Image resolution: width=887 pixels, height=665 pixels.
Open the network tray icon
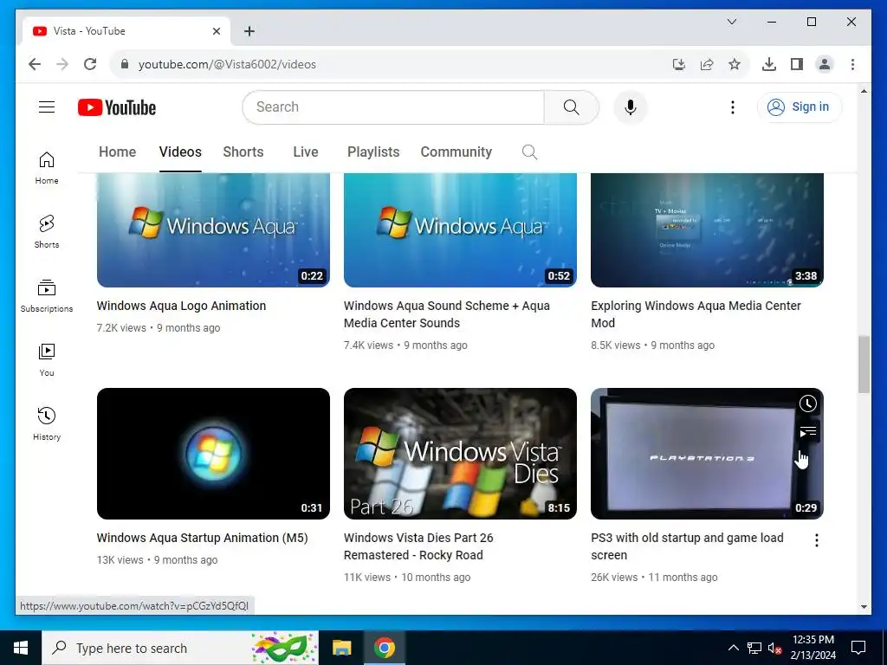click(754, 648)
